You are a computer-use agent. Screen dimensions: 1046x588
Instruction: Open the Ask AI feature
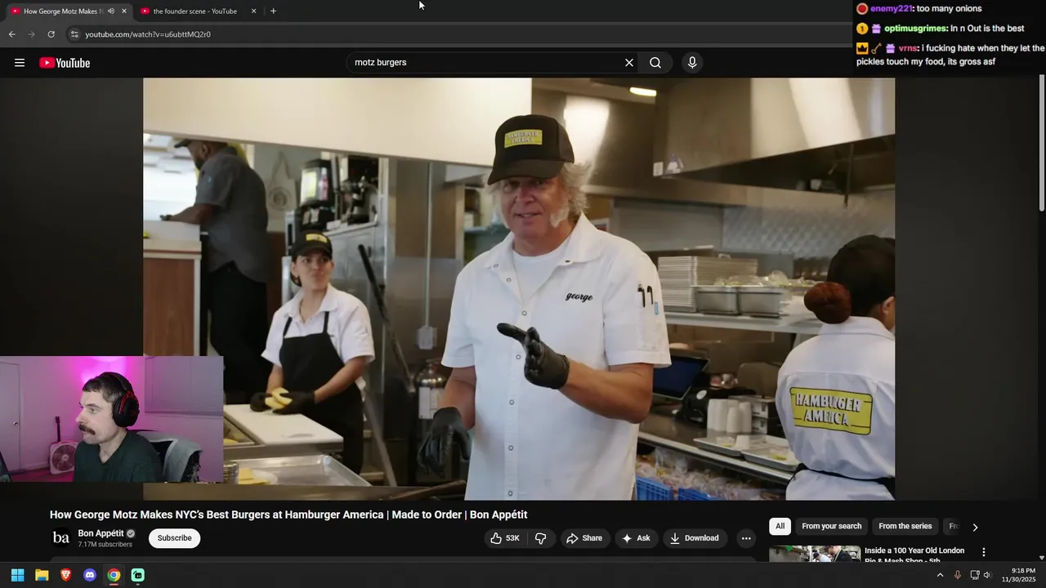[x=636, y=538]
